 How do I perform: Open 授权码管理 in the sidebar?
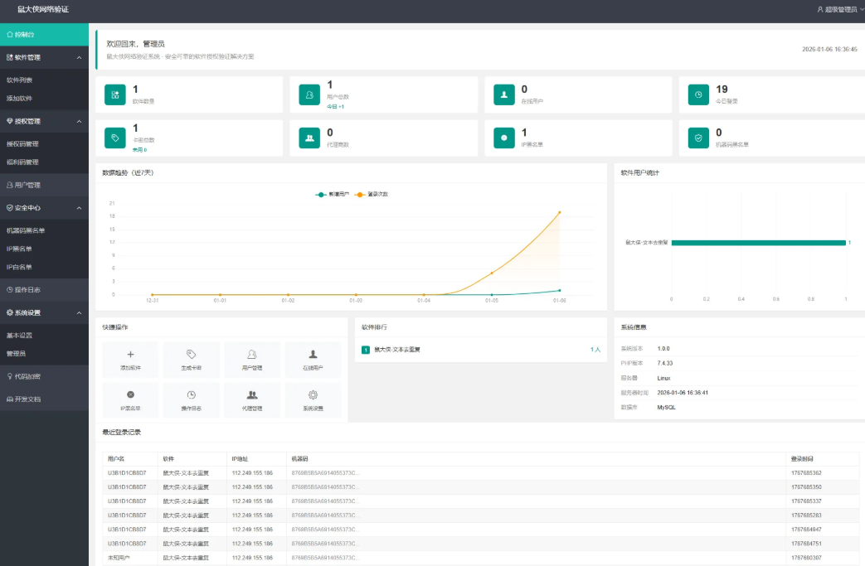point(23,144)
